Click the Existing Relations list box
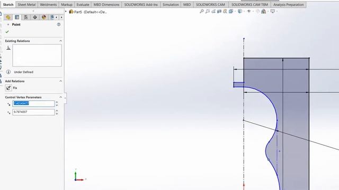The height and width of the screenshot is (190, 339). [37, 55]
